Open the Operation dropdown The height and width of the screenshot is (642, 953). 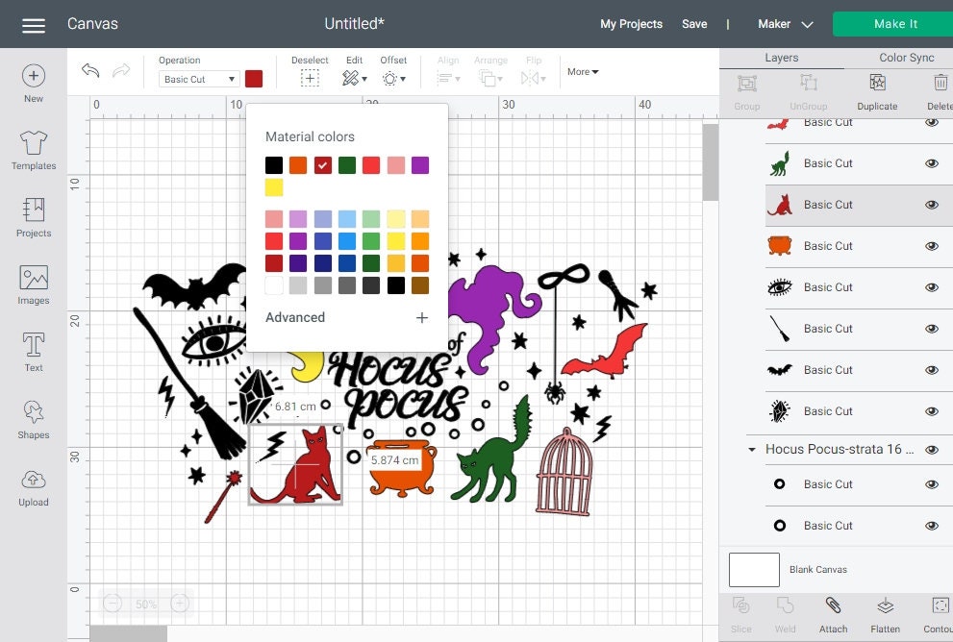pyautogui.click(x=198, y=79)
